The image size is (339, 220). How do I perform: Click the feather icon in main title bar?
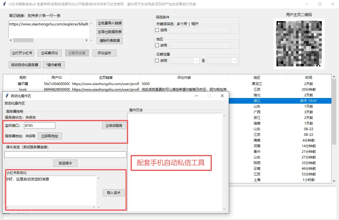tap(5, 4)
